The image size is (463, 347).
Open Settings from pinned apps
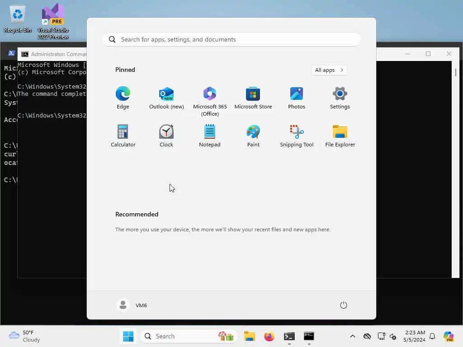(340, 98)
